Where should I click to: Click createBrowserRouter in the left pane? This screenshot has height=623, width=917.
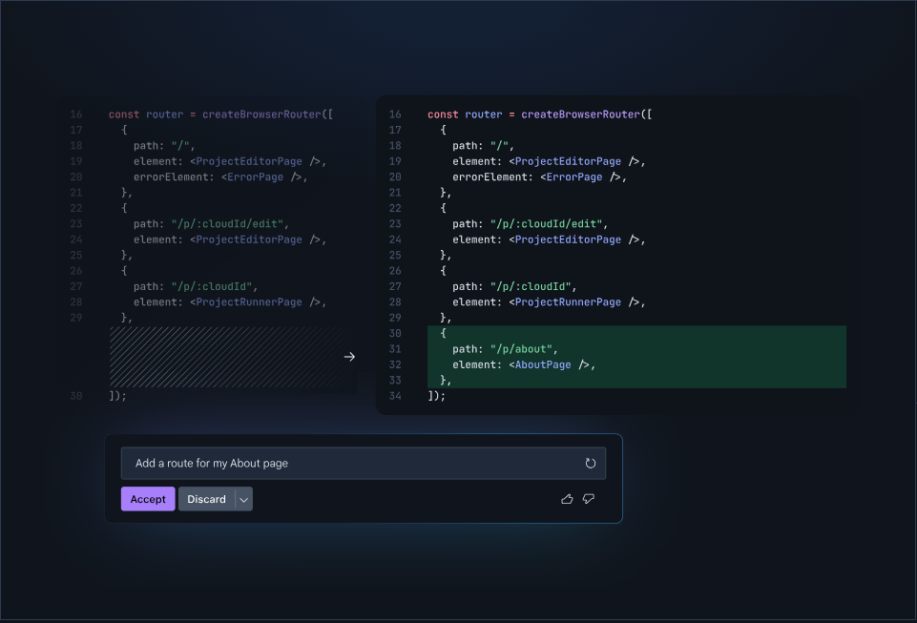pyautogui.click(x=261, y=114)
